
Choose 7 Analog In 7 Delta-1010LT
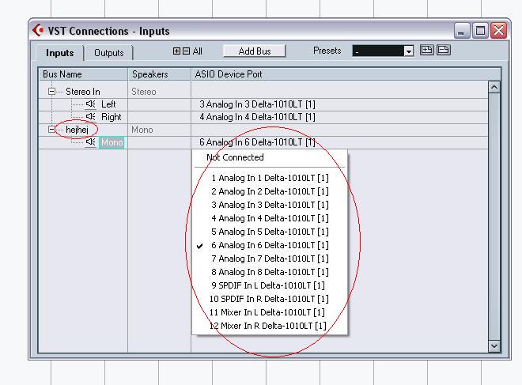[270, 259]
